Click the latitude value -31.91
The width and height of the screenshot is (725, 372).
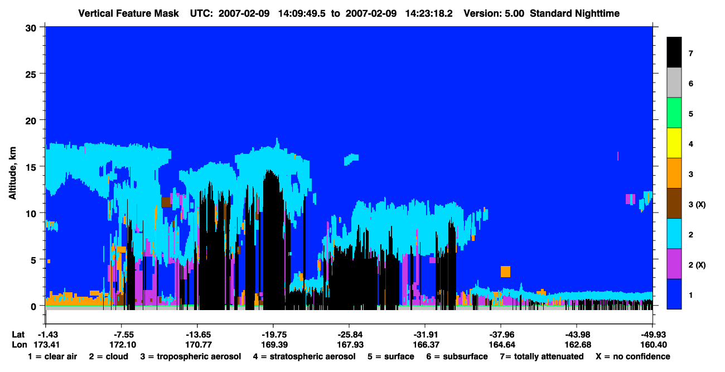point(425,334)
